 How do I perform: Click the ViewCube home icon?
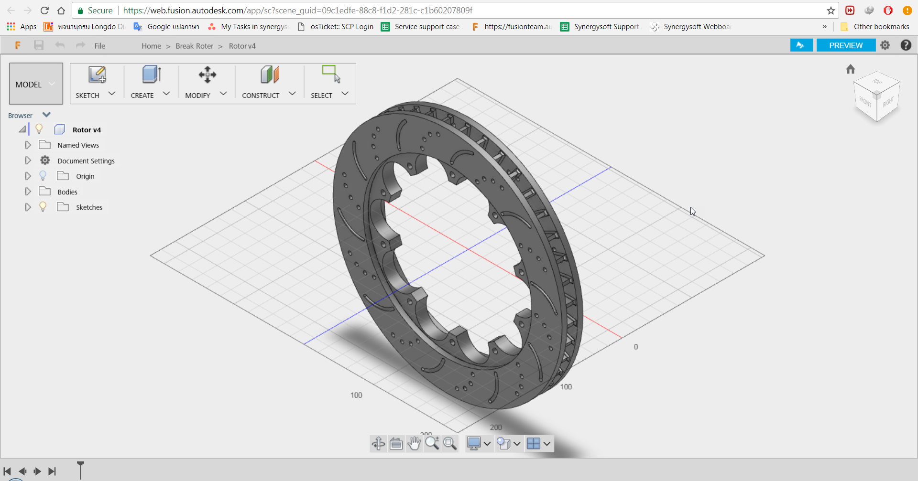851,69
